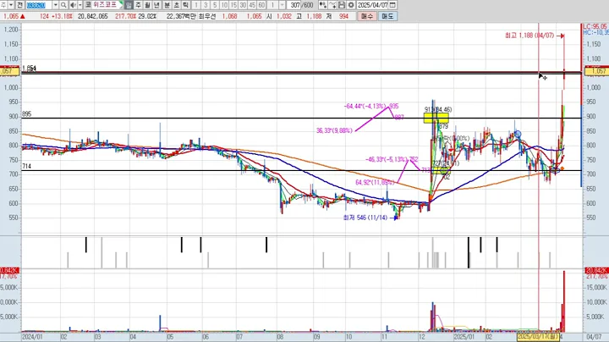Switch chart to 주 weekly period
Screen dimensions: 609x342
click(x=138, y=5)
